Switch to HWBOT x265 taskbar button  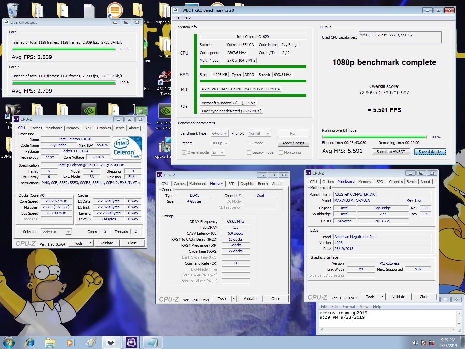[x=111, y=342]
